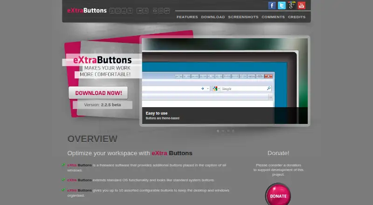Click 'MAKES YOUR WORK MORE COMFORTABLE!' banner text
Image resolution: width=373 pixels, height=205 pixels.
point(105,71)
